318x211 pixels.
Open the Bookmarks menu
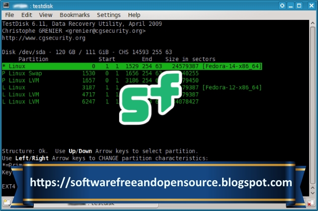75,15
